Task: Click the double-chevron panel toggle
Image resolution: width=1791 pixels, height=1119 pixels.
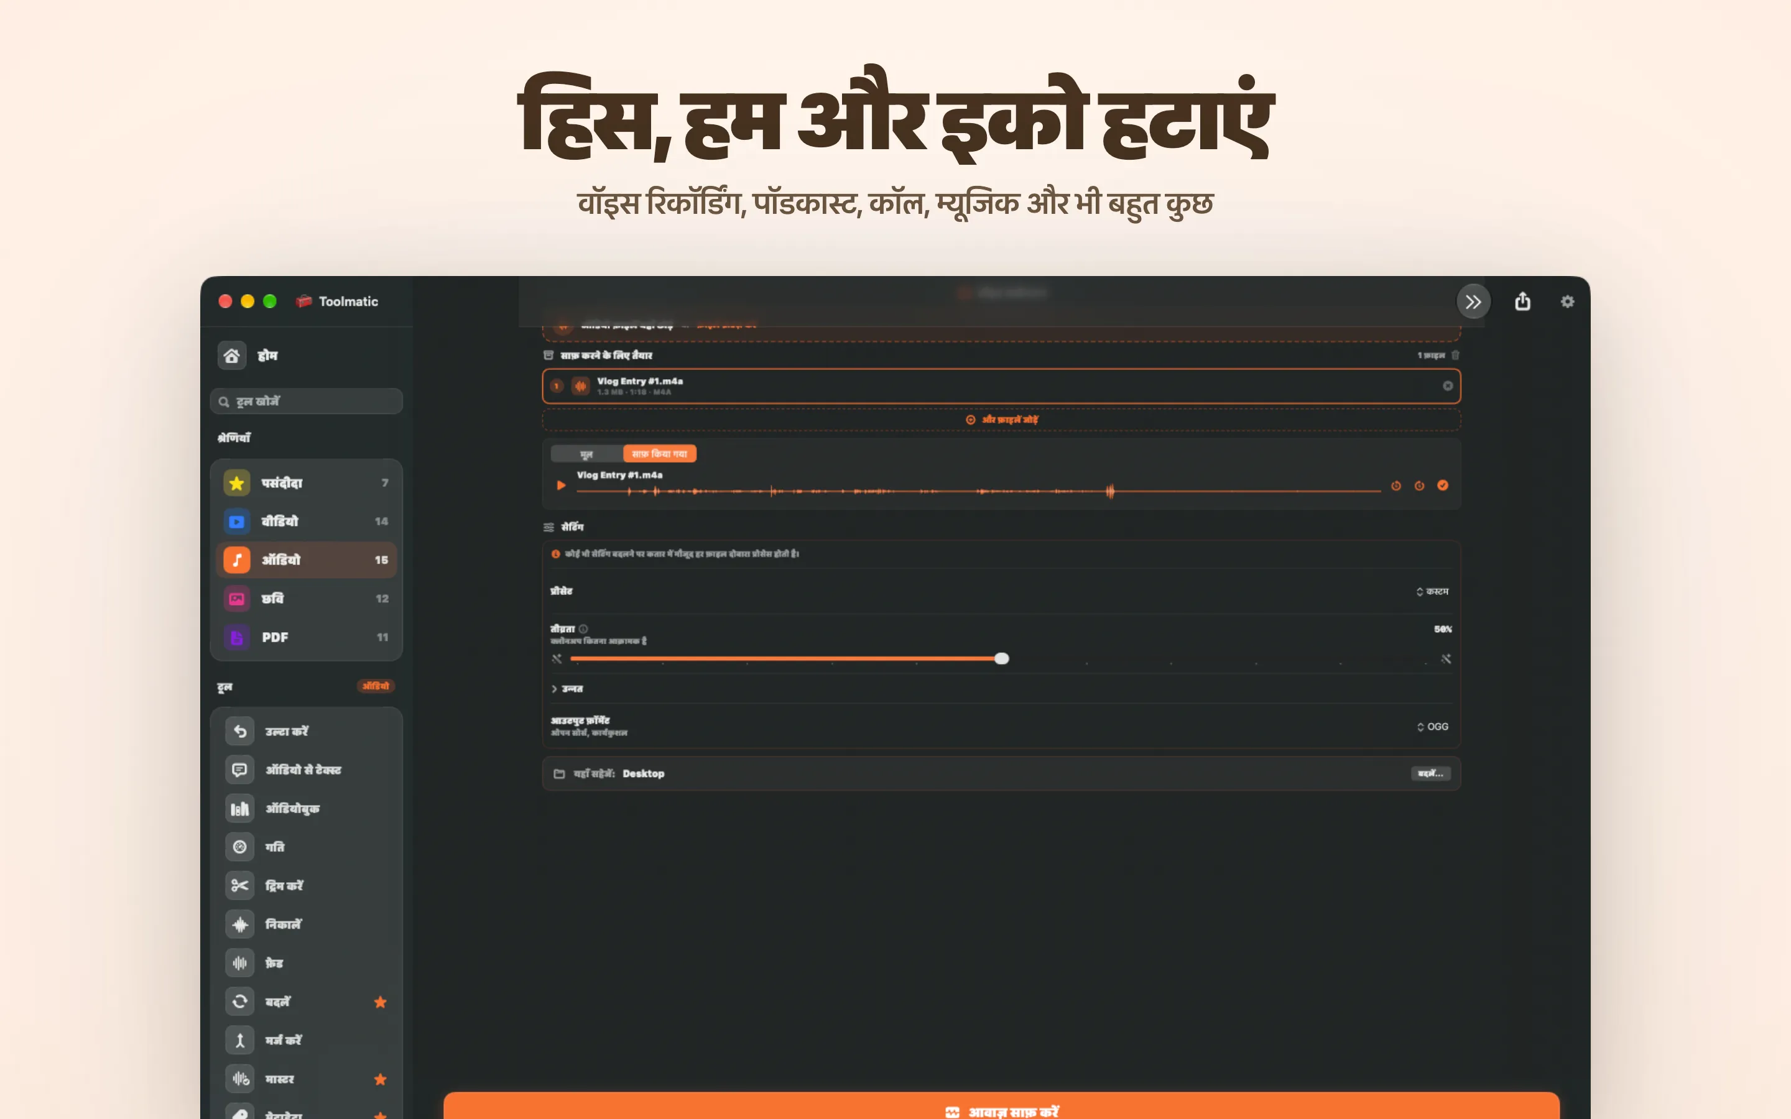Action: point(1473,302)
